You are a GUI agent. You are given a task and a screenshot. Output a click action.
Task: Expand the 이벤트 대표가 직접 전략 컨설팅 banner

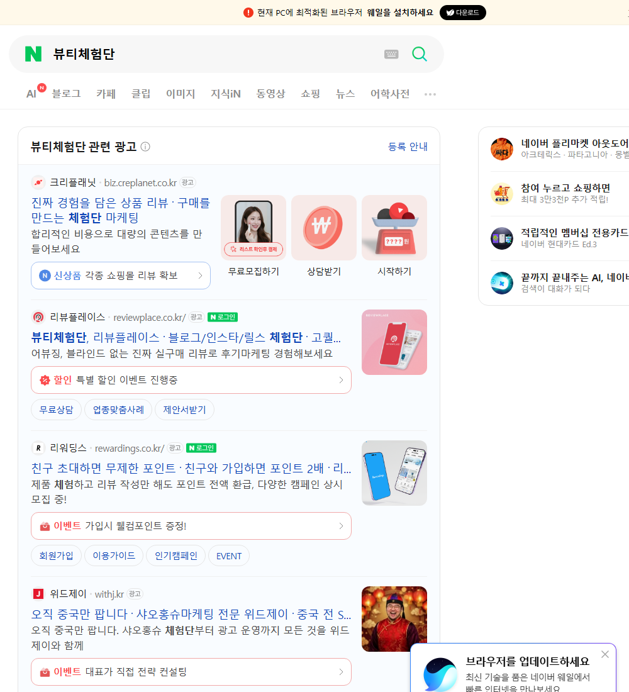[191, 672]
